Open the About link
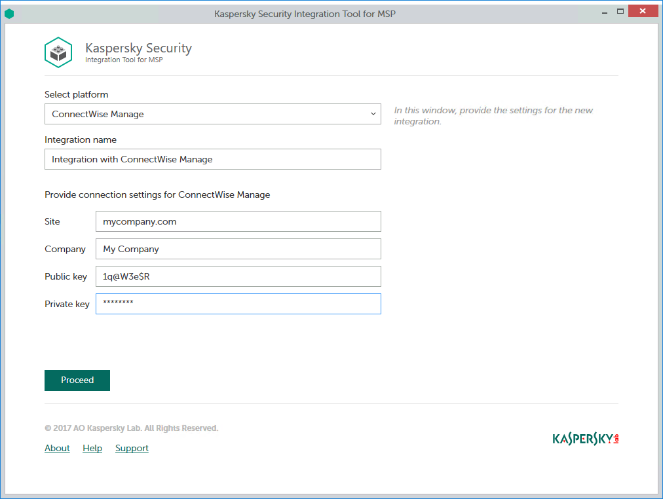663x499 pixels. coord(57,448)
